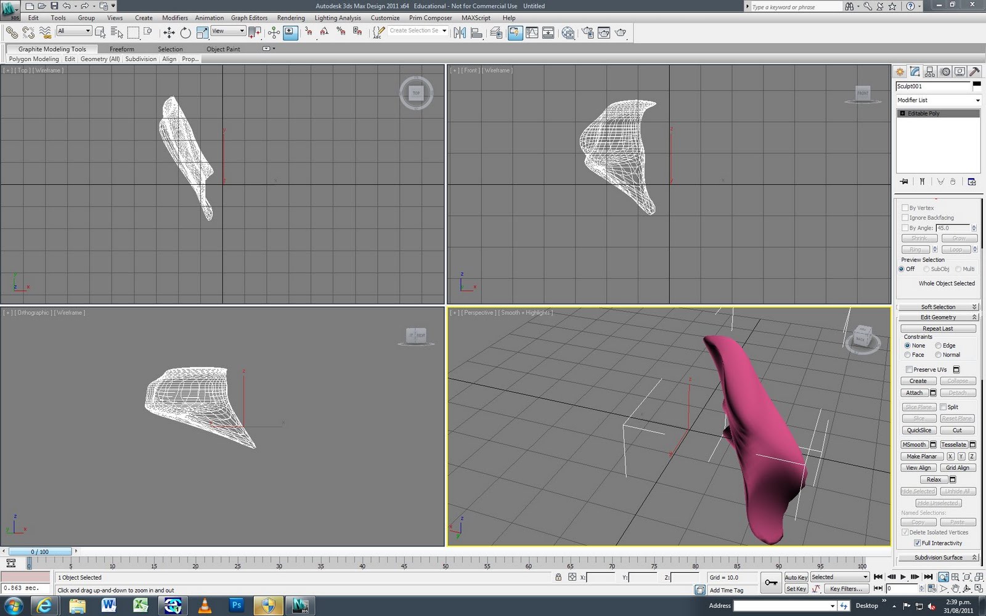Image resolution: width=986 pixels, height=616 pixels.
Task: Open the Hierarchy command panel
Action: 930,71
